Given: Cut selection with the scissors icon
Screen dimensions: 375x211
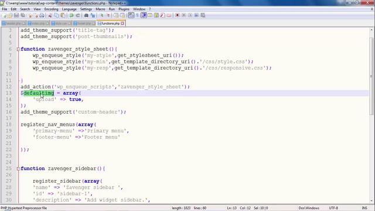Looking at the screenshot, I should [50, 15].
